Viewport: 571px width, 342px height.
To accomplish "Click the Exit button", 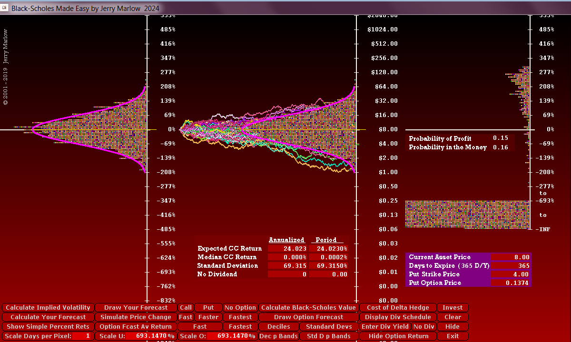I will point(453,336).
